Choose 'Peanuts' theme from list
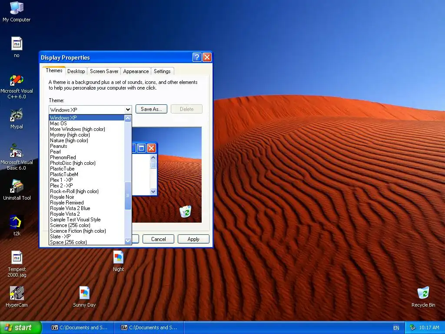 pos(87,146)
